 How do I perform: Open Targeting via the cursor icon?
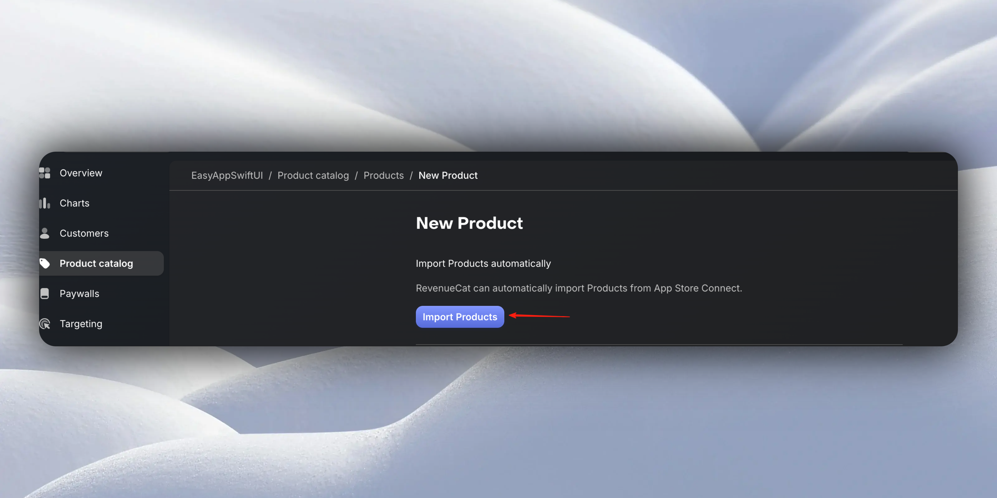point(45,324)
